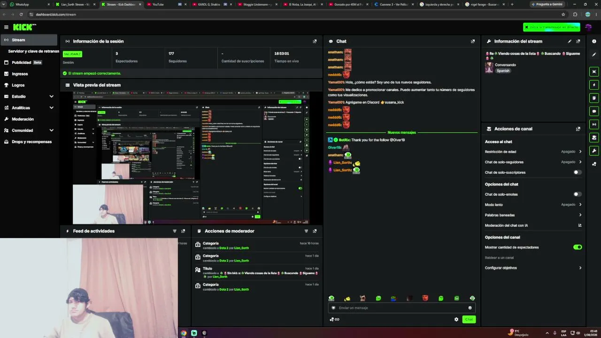Open Modo lento options
This screenshot has height=338, width=601.
click(x=533, y=205)
